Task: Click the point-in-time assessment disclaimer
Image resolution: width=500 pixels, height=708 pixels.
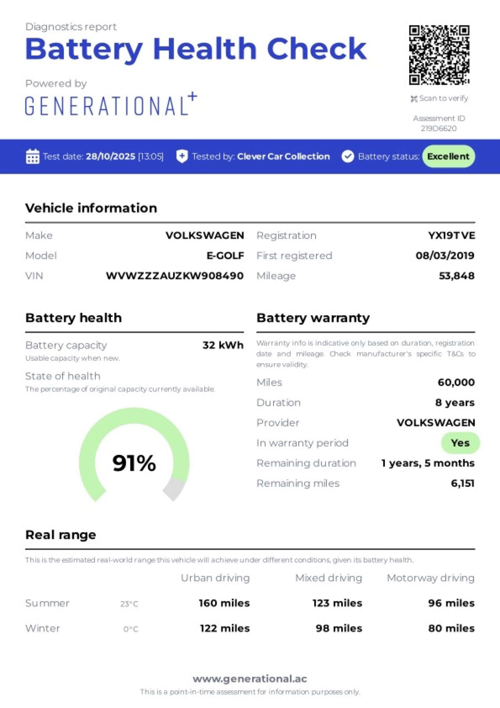Action: pyautogui.click(x=250, y=692)
